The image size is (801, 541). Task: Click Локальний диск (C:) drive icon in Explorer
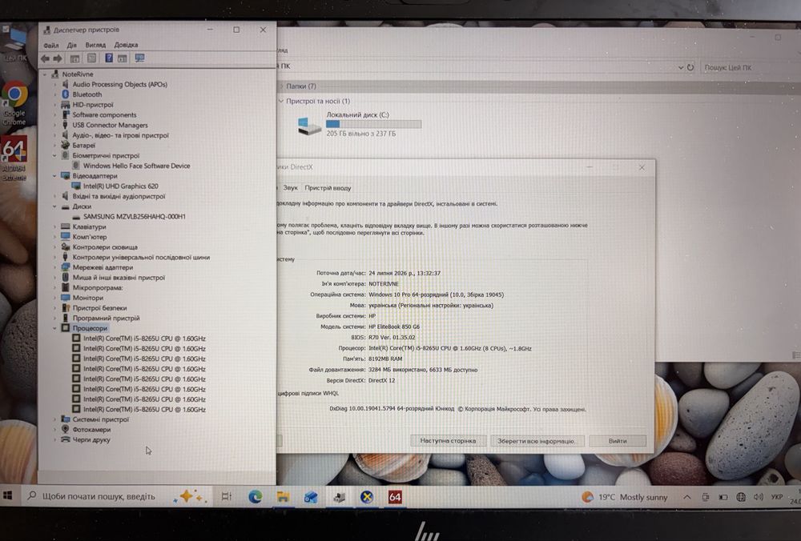pos(309,126)
